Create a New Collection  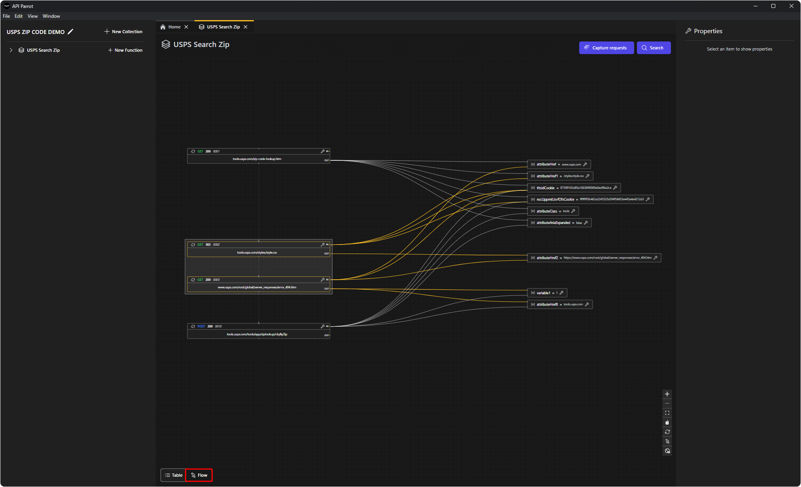pyautogui.click(x=123, y=32)
